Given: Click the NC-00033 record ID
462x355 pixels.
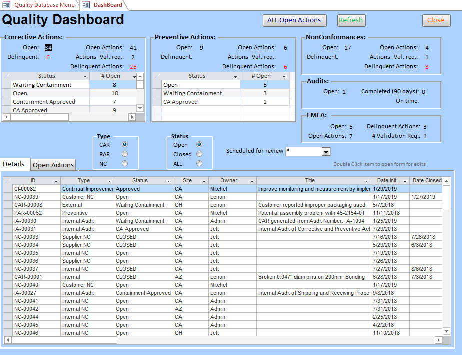Looking at the screenshot, I should coord(26,237).
